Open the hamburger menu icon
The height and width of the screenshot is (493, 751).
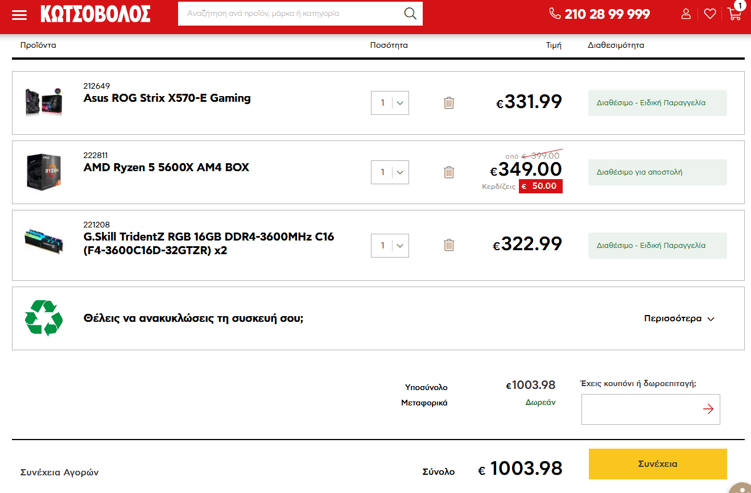coord(19,14)
